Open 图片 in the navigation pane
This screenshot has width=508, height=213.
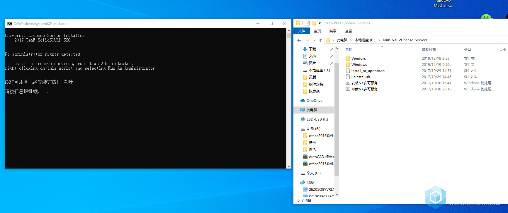tap(312, 63)
